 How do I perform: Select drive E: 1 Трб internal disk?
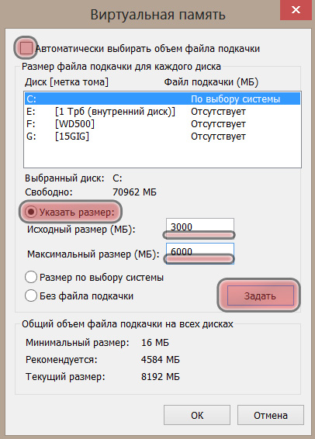point(162,112)
